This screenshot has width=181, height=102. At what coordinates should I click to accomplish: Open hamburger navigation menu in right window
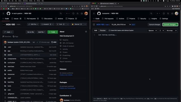point(94,13)
